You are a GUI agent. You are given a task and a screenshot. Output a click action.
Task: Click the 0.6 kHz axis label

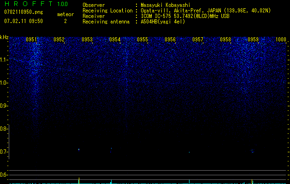coord(4,175)
